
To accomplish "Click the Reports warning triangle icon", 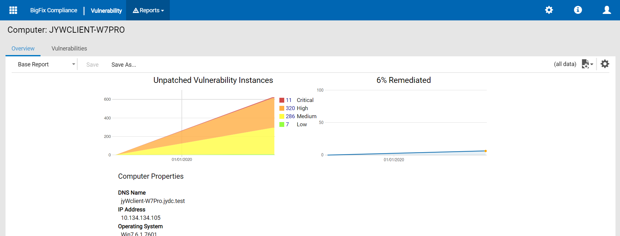I will [136, 10].
